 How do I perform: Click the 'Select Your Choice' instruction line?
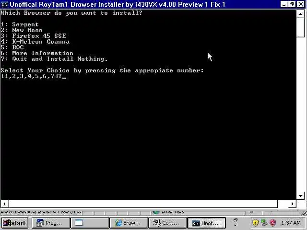[102, 70]
